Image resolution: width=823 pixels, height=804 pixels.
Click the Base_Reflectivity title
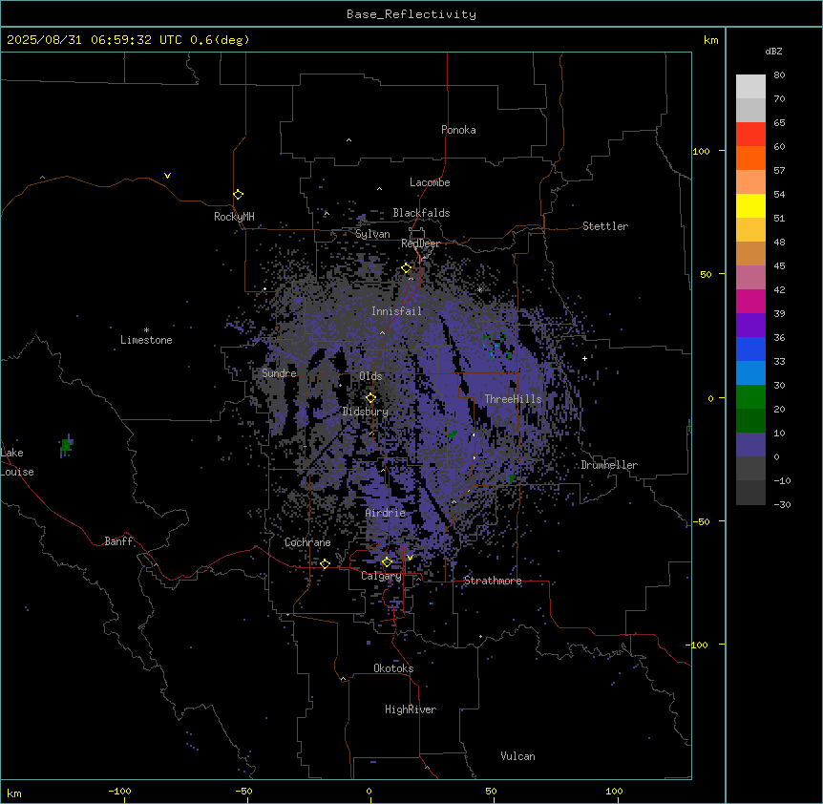click(411, 14)
